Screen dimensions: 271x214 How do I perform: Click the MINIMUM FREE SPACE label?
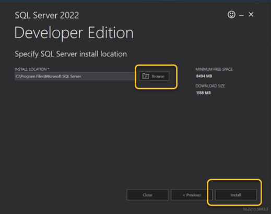214,69
